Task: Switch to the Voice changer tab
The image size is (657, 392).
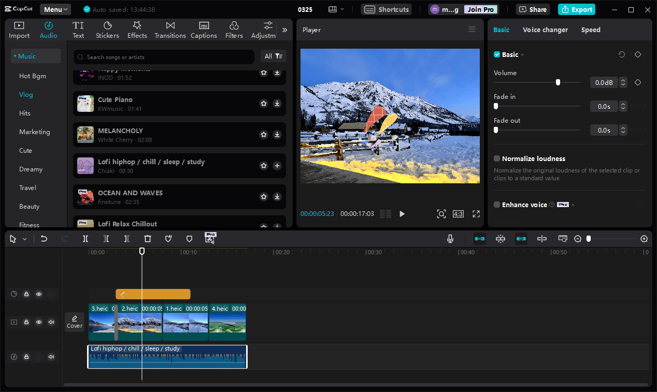Action: coord(545,30)
